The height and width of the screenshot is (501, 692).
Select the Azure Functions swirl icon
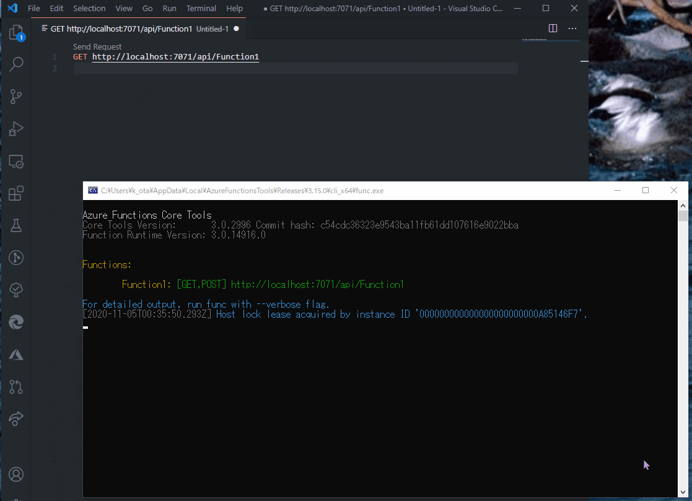pyautogui.click(x=15, y=322)
